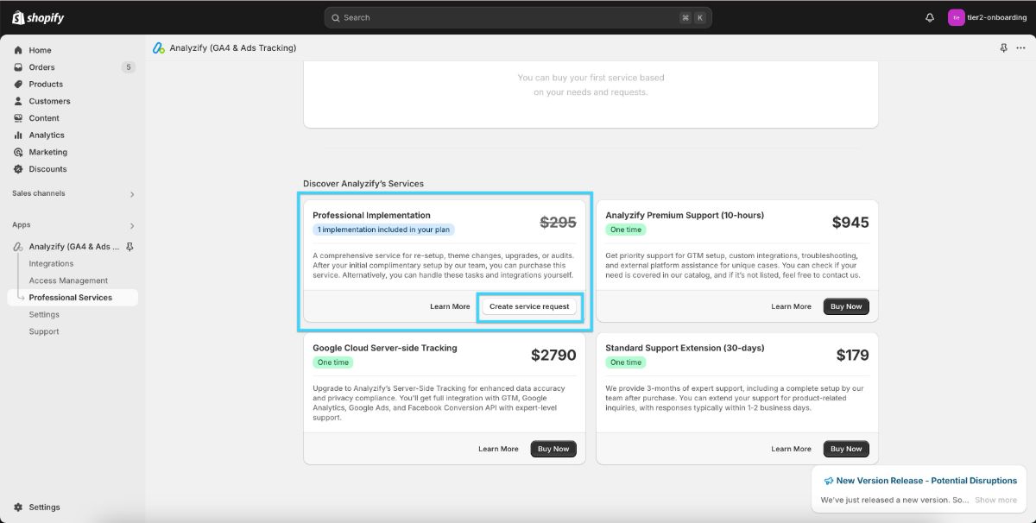Open the notifications bell
The width and height of the screenshot is (1036, 523).
[x=930, y=17]
